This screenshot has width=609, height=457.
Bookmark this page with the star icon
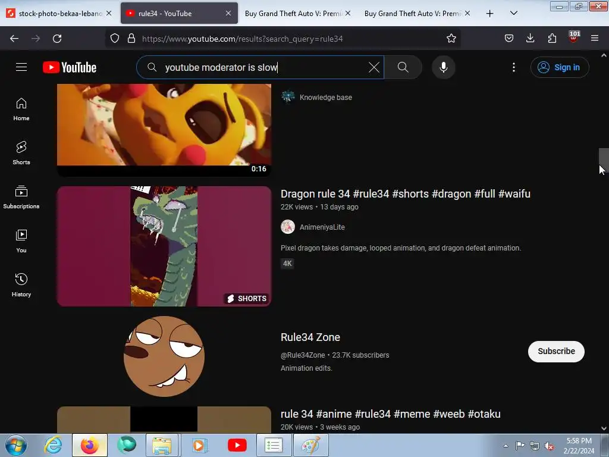coord(451,39)
